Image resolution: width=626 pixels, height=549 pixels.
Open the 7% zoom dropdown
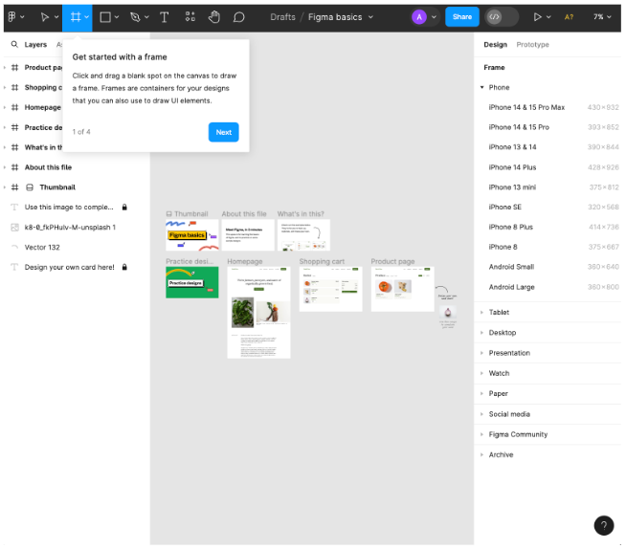(602, 17)
